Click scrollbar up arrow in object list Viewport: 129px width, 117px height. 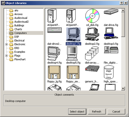[123, 10]
